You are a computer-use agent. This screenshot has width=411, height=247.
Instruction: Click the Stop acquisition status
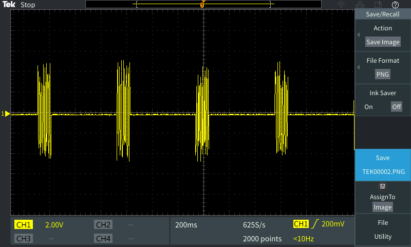click(28, 5)
